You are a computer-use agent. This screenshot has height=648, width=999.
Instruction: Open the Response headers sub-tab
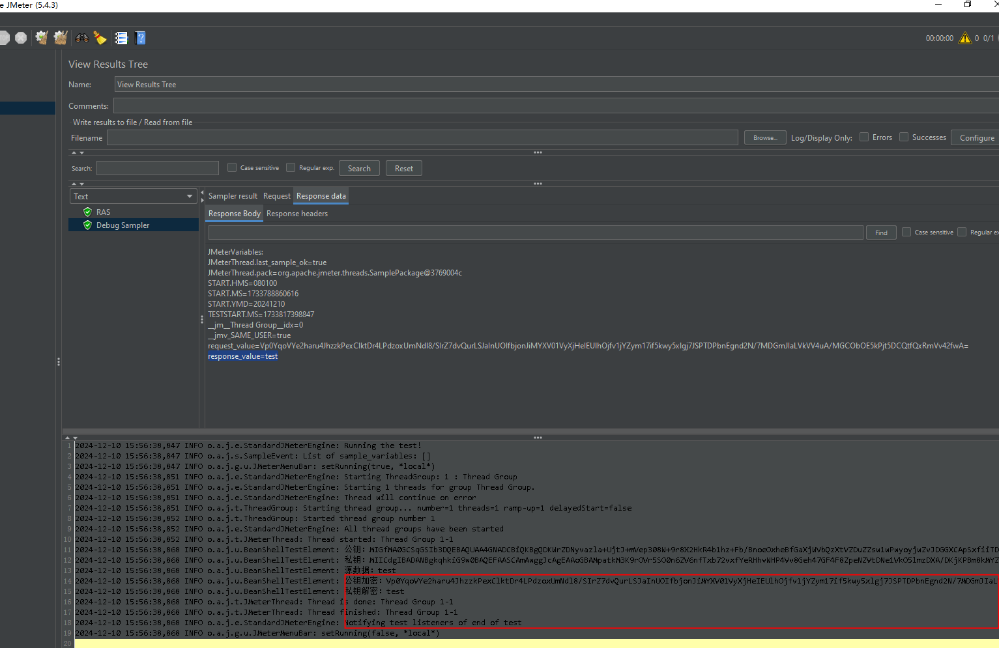tap(297, 214)
